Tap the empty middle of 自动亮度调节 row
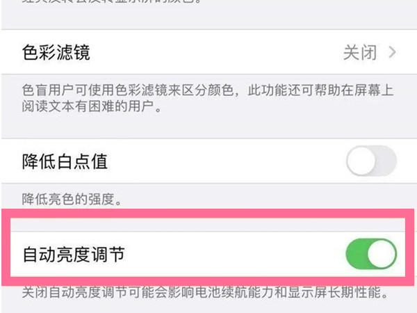The height and width of the screenshot is (313, 417). 229,255
